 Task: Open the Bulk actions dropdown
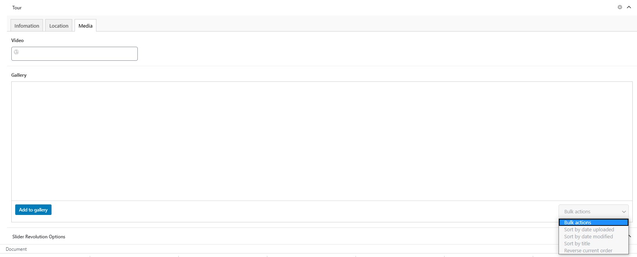tap(593, 212)
